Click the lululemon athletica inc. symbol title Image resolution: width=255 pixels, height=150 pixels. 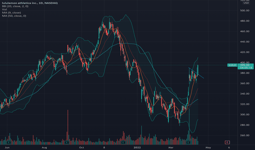(30, 3)
